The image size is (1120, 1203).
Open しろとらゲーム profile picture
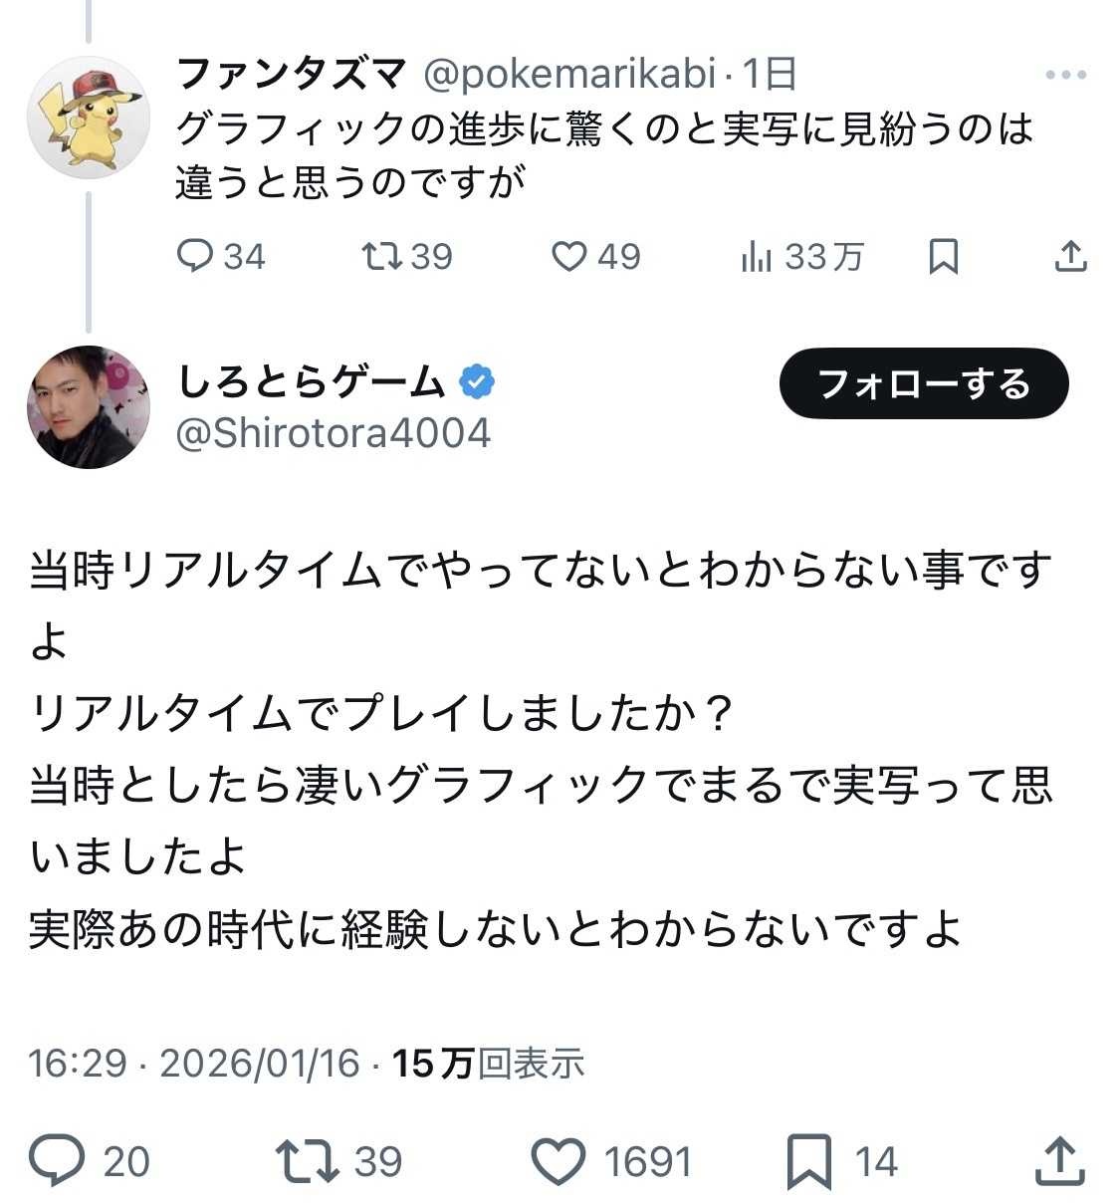coord(89,406)
